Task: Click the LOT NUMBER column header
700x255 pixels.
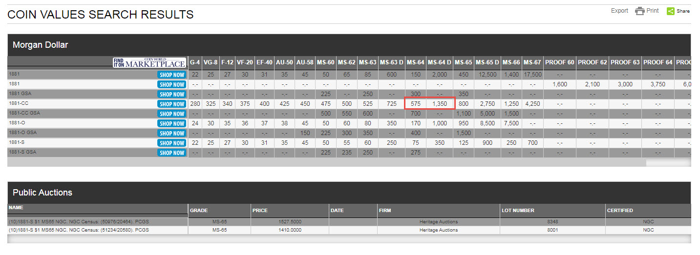Action: (518, 211)
